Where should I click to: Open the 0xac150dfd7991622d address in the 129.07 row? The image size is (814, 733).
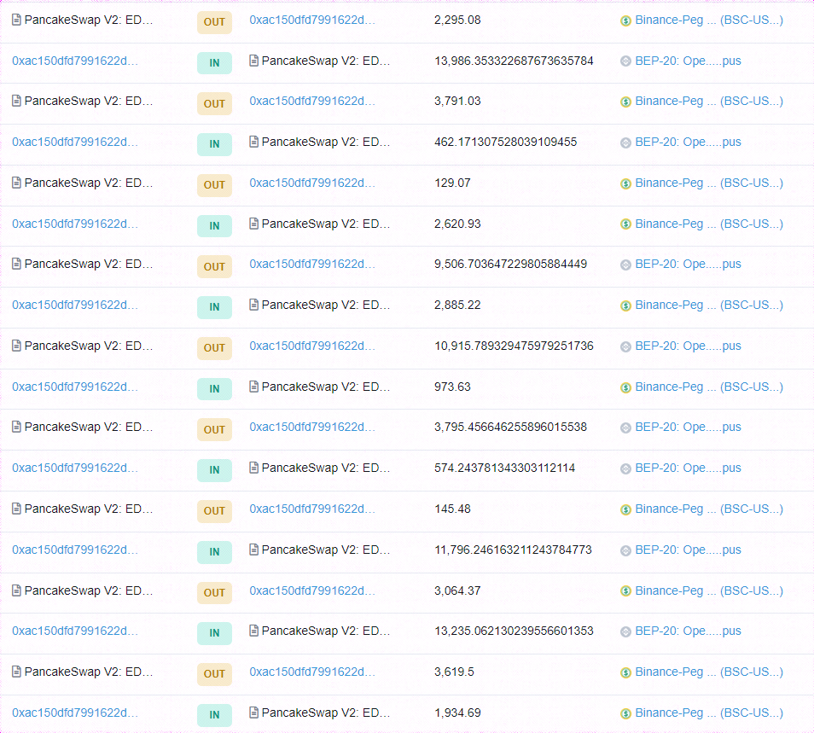(312, 183)
